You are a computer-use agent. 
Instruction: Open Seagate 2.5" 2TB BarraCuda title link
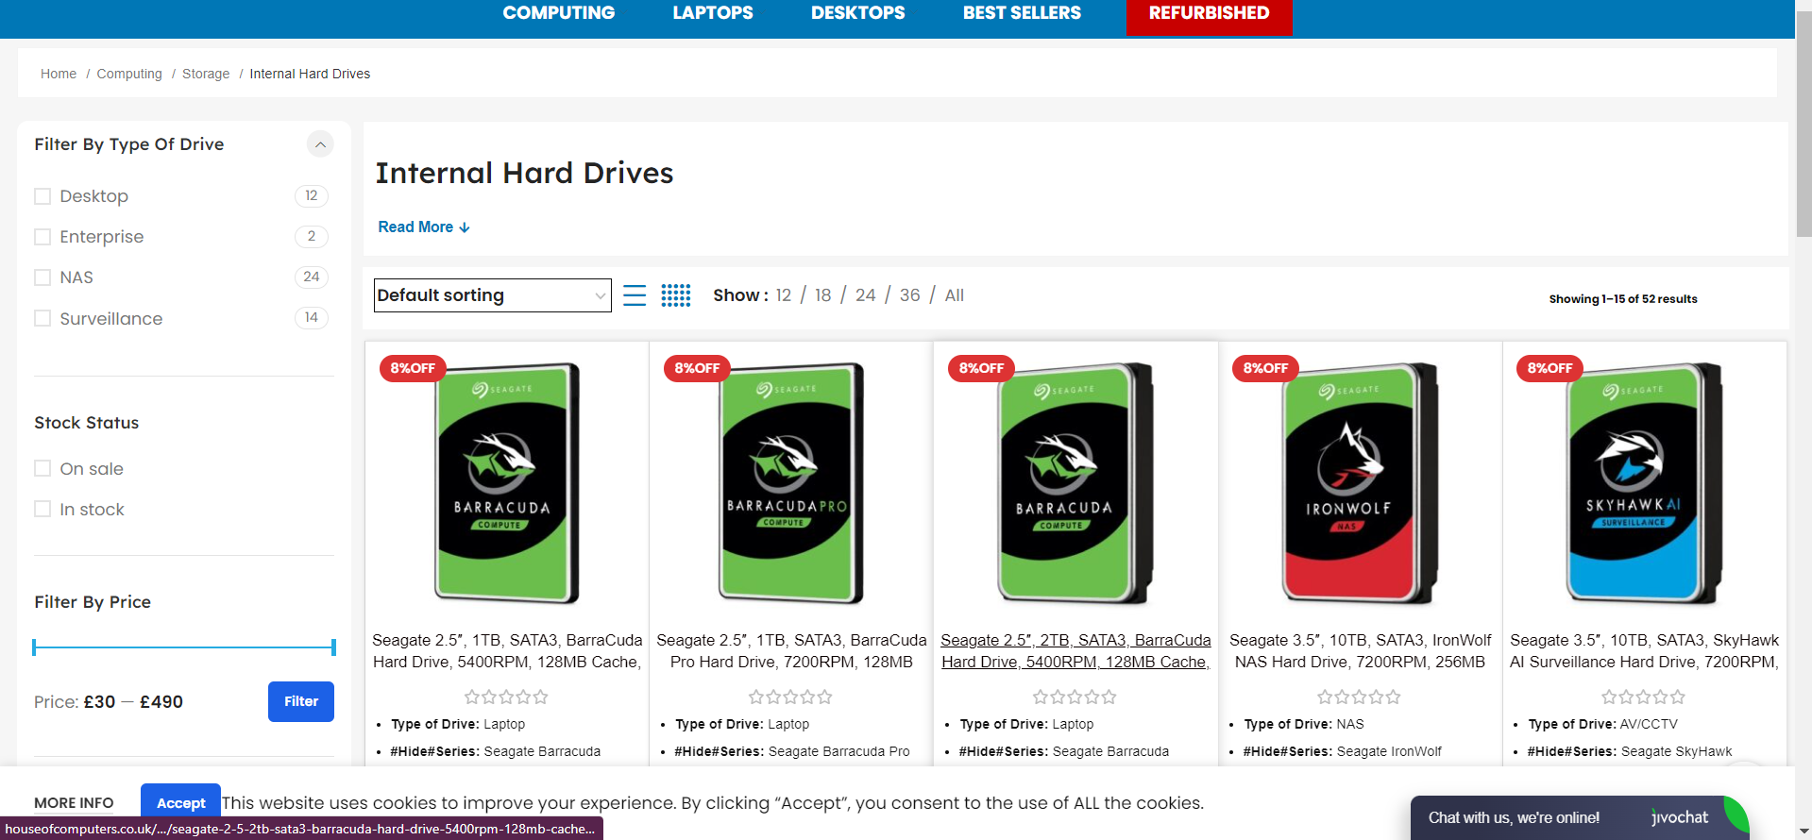1075,651
